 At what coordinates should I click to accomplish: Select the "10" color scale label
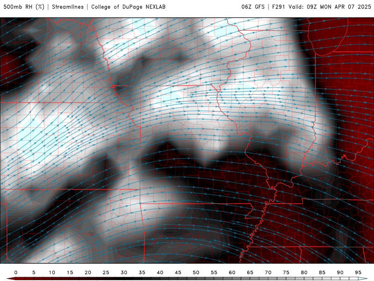pos(52,273)
